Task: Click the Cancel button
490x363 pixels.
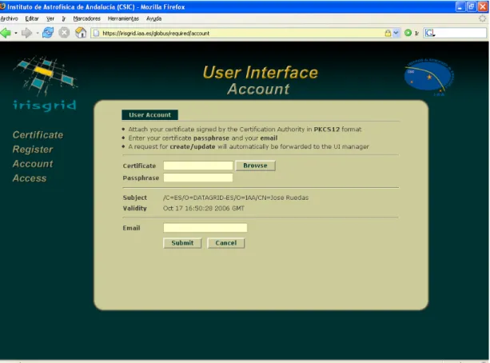Action: pyautogui.click(x=226, y=243)
